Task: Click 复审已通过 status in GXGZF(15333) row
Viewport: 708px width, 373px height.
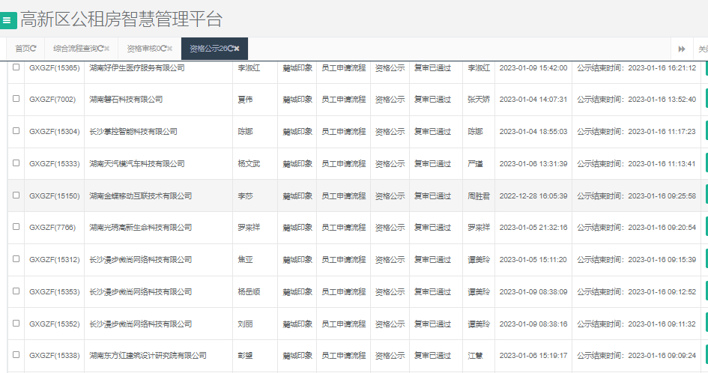Action: pos(432,164)
